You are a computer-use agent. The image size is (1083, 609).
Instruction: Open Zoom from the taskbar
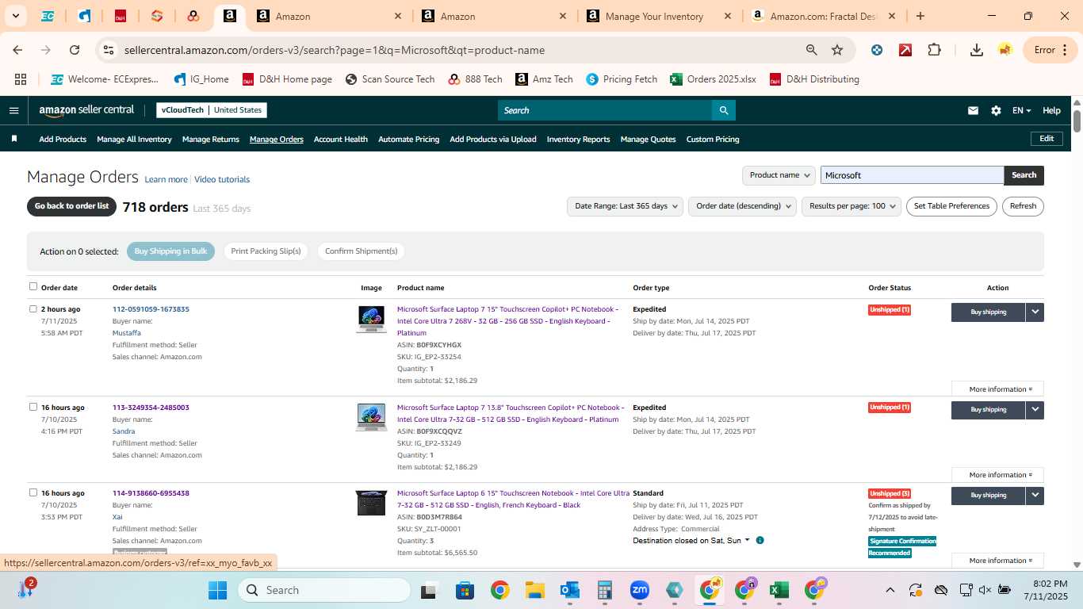[x=640, y=590]
